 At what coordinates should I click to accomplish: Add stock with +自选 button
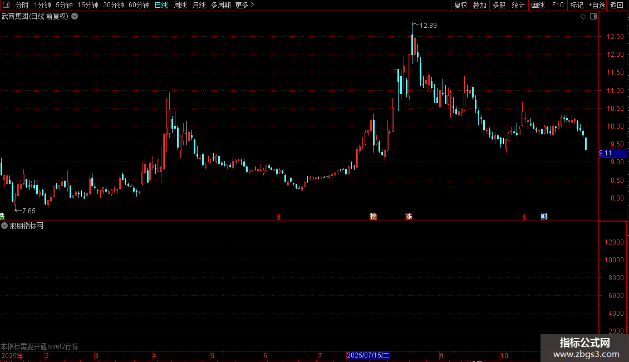pos(597,5)
